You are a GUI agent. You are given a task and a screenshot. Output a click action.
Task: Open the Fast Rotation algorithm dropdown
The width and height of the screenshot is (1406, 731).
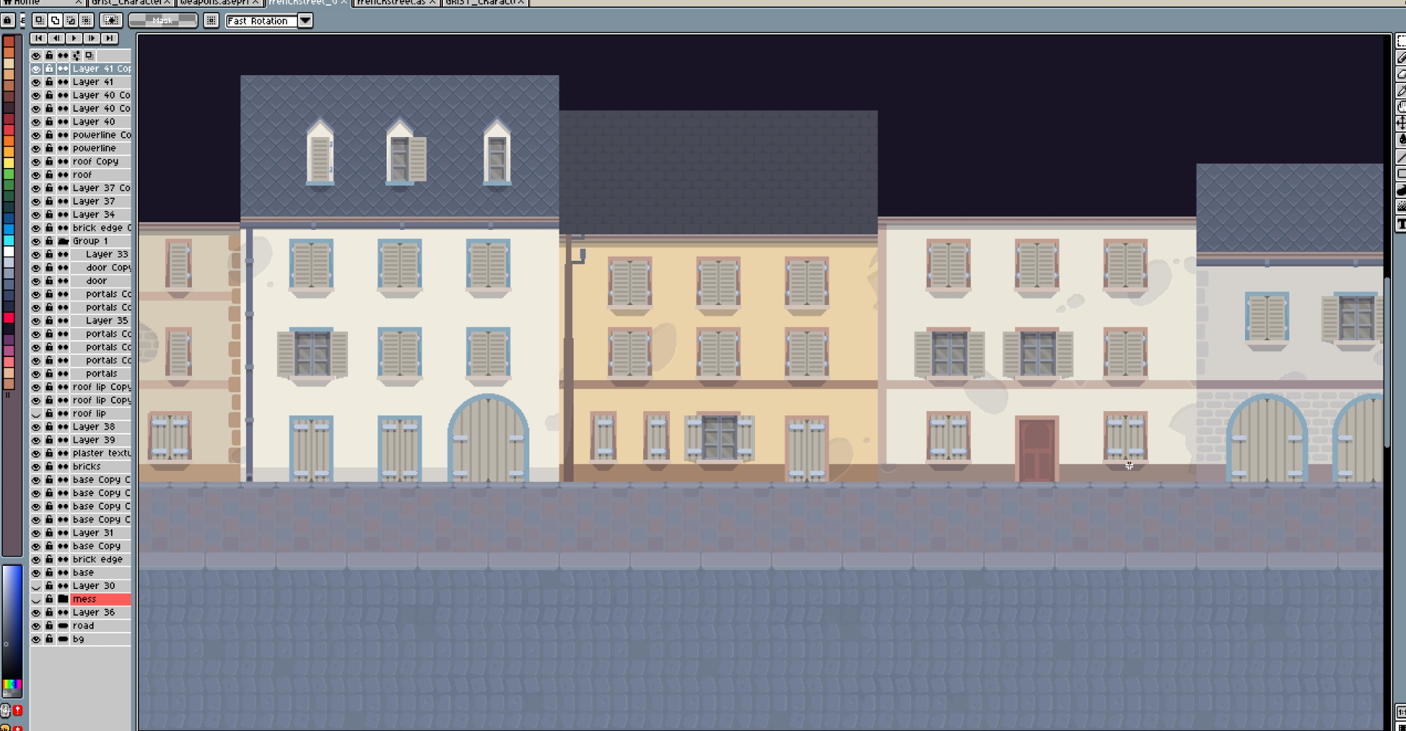click(305, 21)
